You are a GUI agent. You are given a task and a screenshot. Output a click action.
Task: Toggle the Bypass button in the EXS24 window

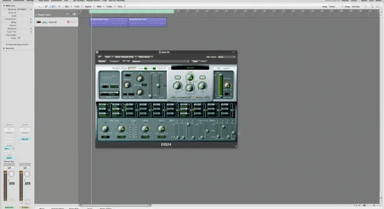tap(102, 61)
